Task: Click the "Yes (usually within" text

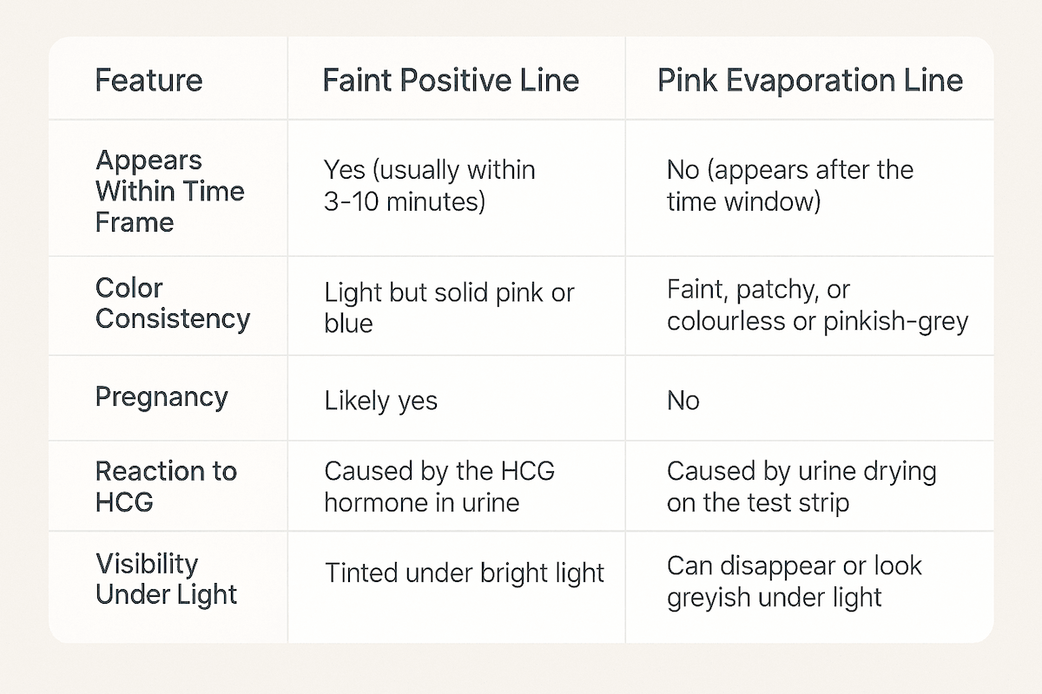Action: point(430,169)
